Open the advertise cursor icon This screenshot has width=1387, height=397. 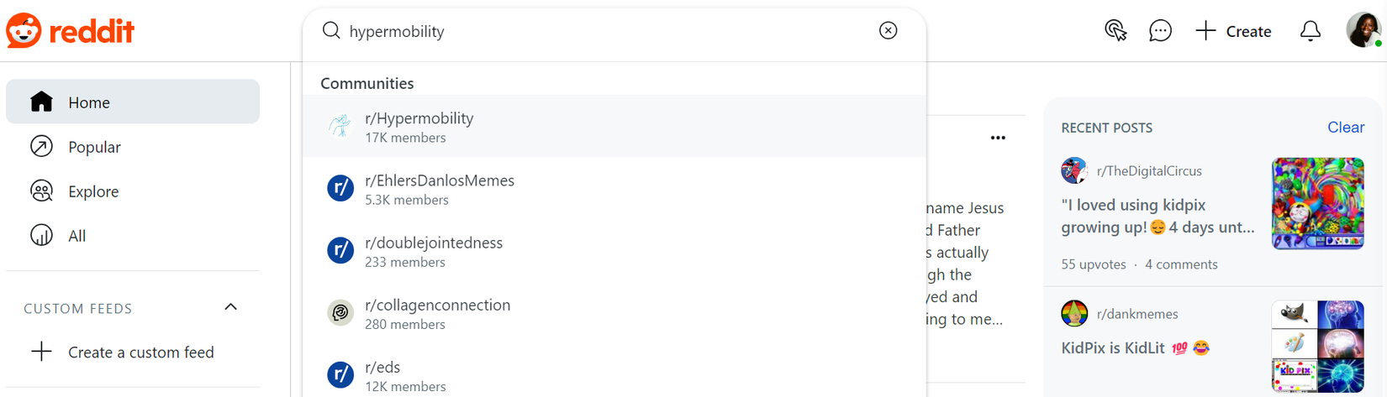pos(1115,31)
